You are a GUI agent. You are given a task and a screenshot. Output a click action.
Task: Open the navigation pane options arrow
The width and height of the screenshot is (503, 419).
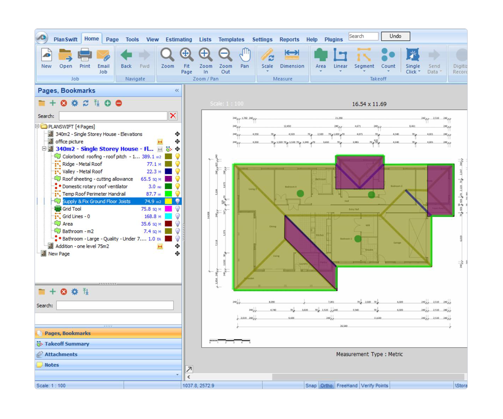click(x=178, y=375)
